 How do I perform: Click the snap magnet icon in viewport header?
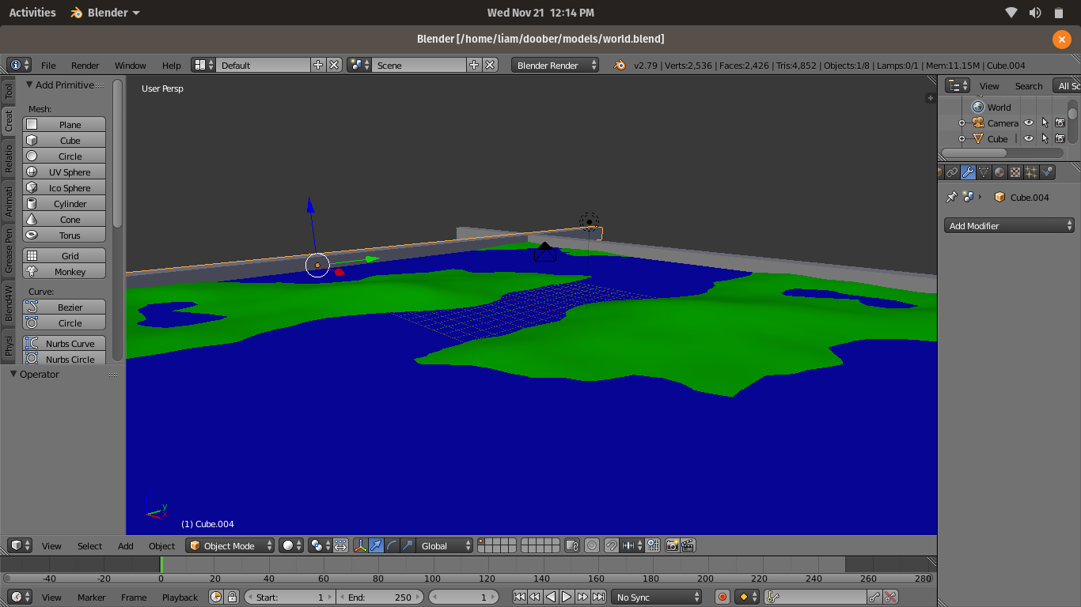[x=612, y=545]
